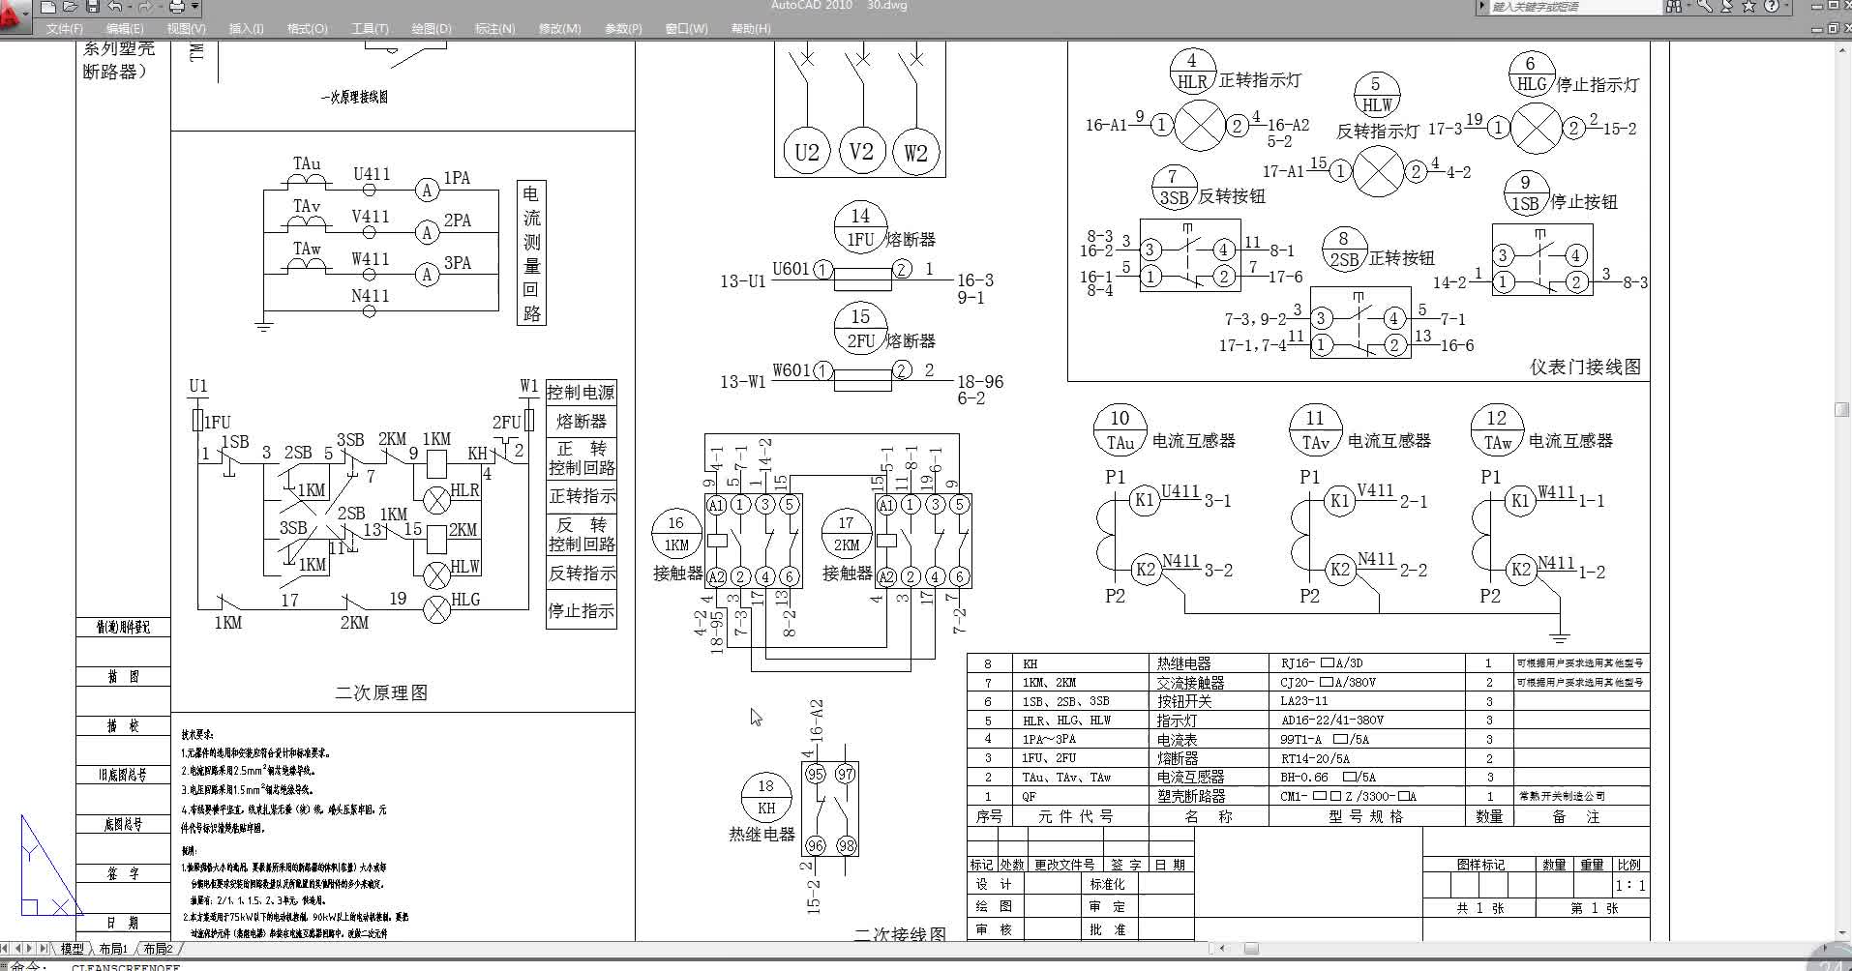The image size is (1852, 971).
Task: Open the undo history dropdown arrow
Action: 129,7
